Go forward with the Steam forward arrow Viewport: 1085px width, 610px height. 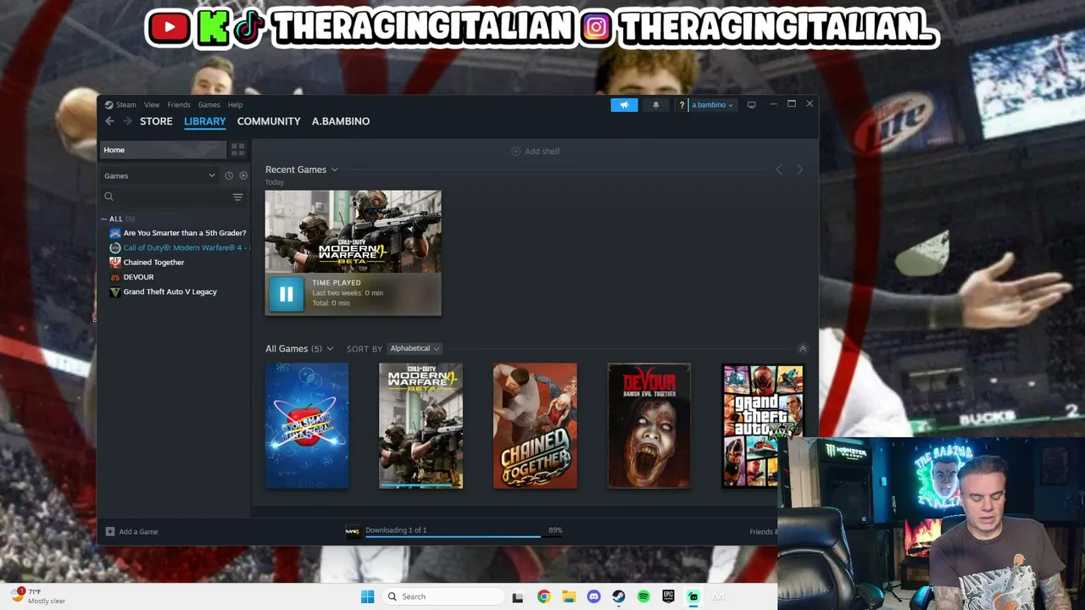[x=127, y=121]
